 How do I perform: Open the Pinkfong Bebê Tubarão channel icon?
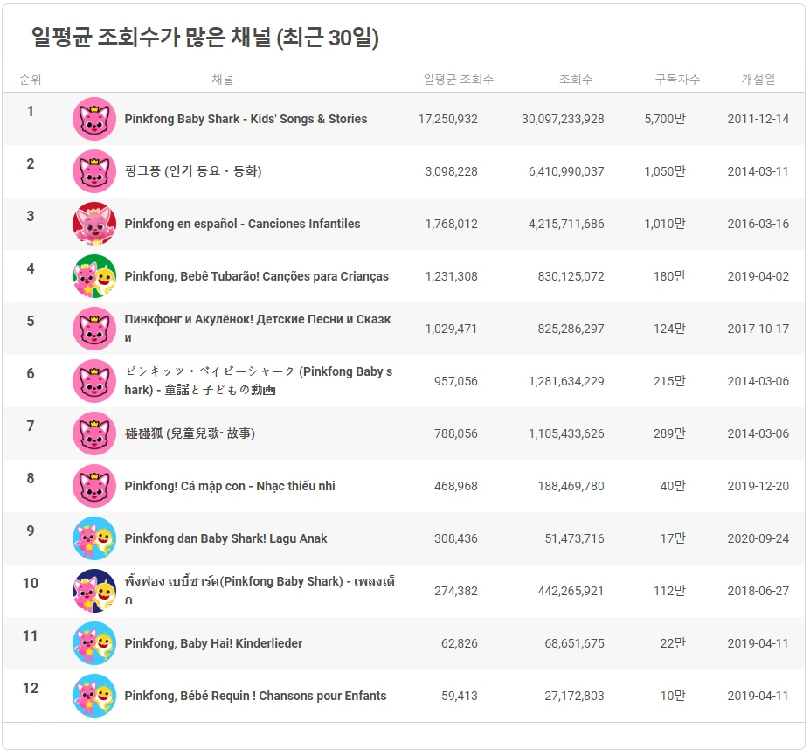pyautogui.click(x=93, y=275)
